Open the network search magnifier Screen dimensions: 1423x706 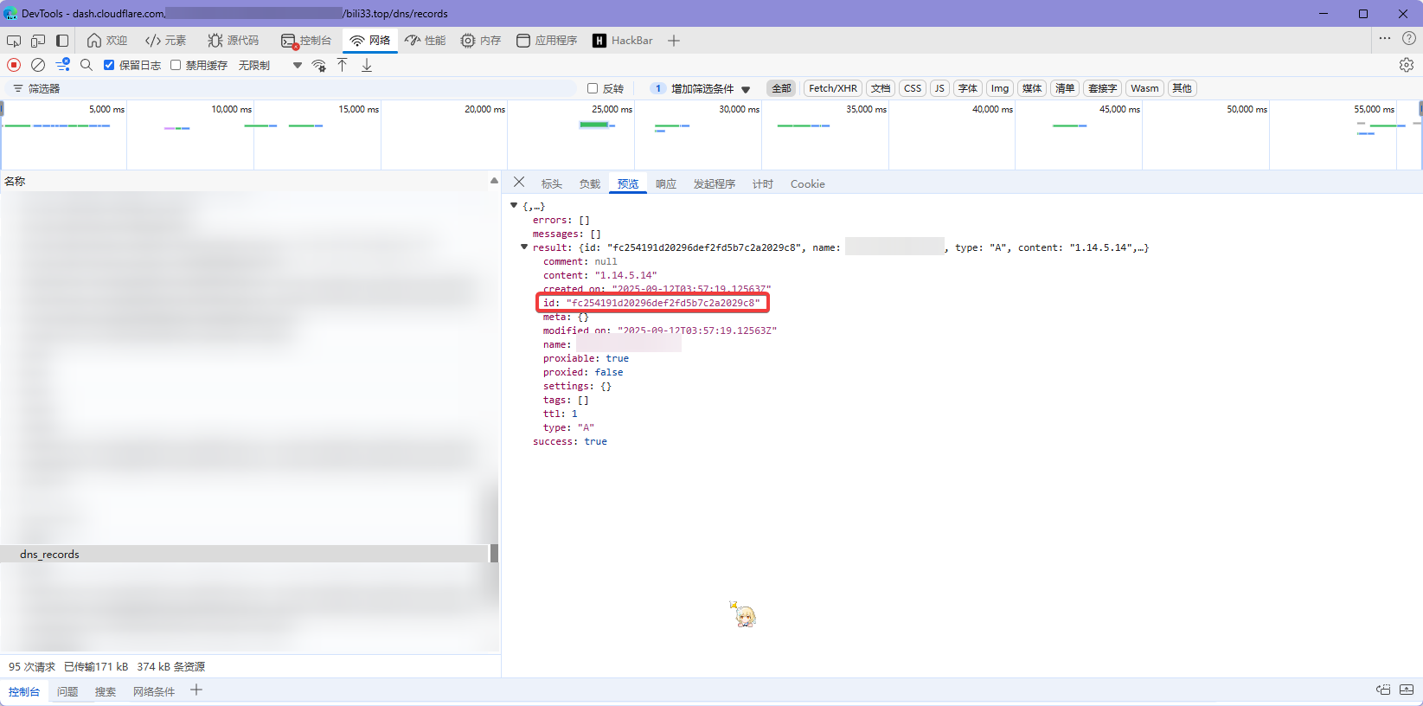point(87,65)
